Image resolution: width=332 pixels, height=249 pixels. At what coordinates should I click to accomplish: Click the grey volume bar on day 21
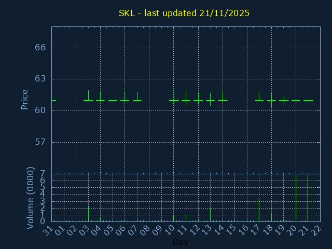[x=308, y=200]
